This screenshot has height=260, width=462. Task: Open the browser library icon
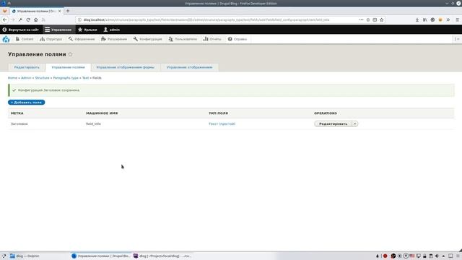(x=425, y=19)
